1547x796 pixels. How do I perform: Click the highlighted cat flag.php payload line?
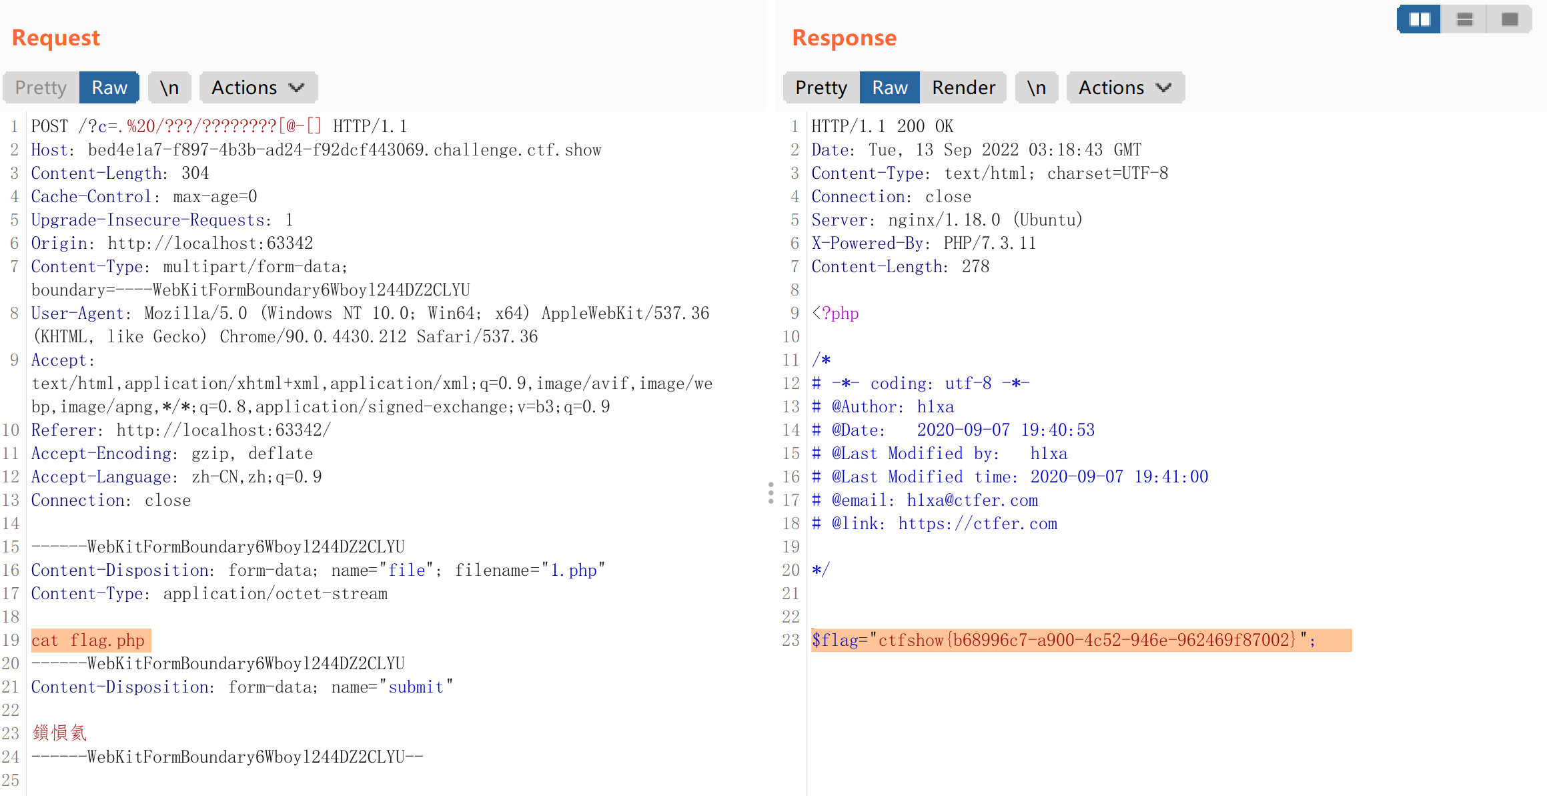(x=89, y=640)
